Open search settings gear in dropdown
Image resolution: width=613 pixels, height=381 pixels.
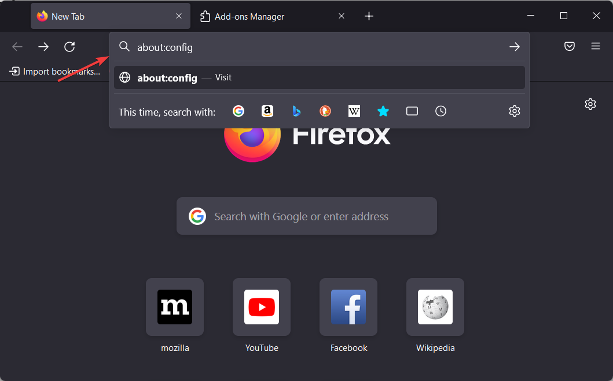point(515,111)
